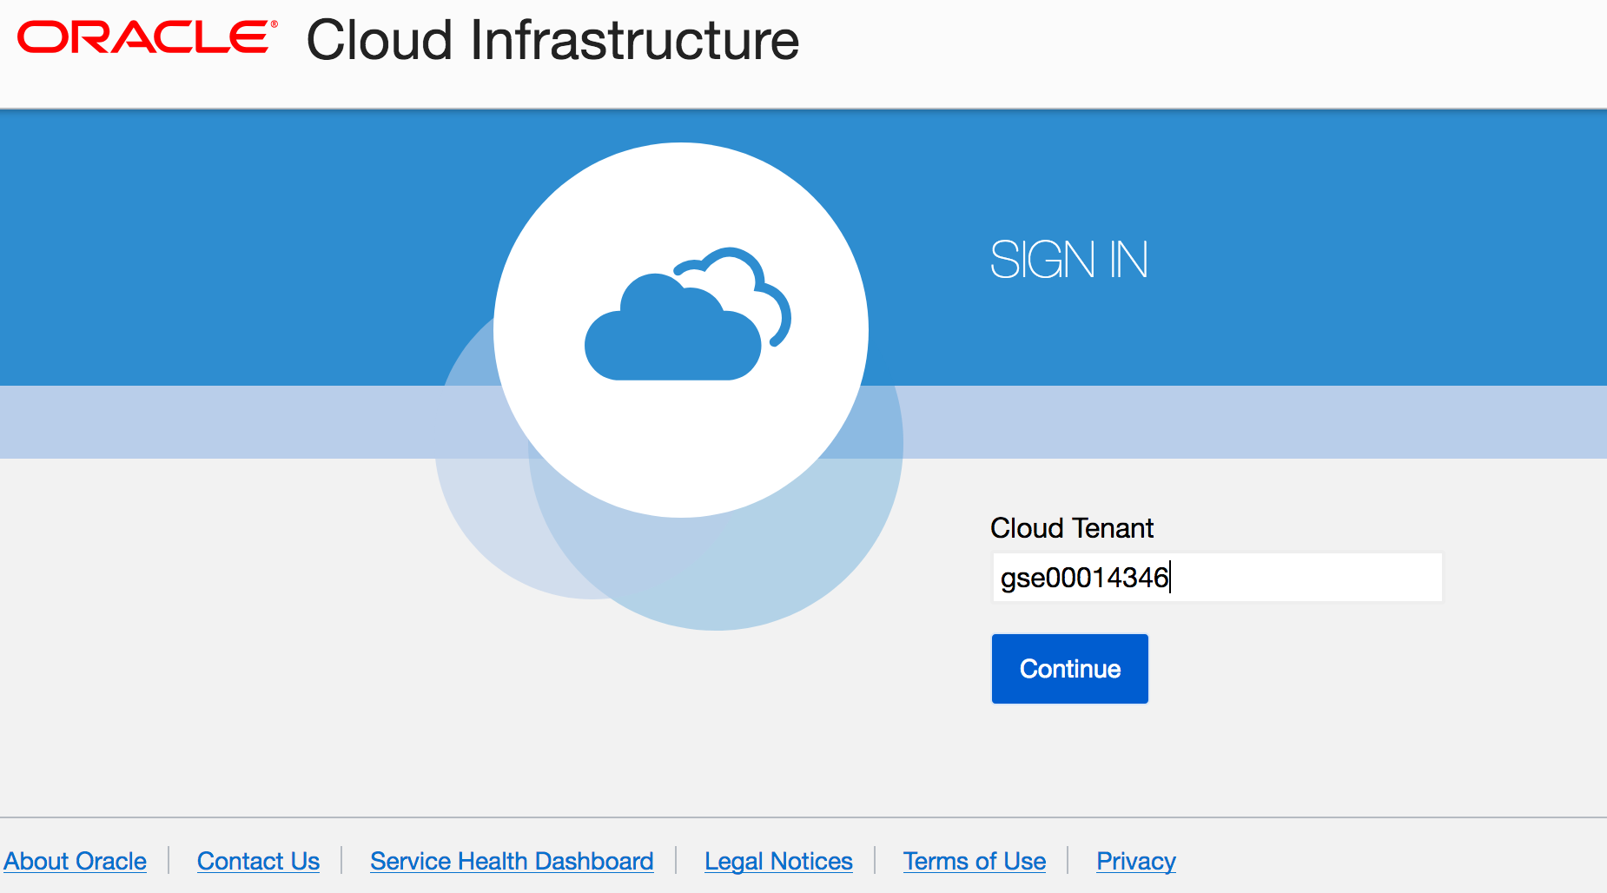Open the About Oracle link
The image size is (1607, 893).
76,861
